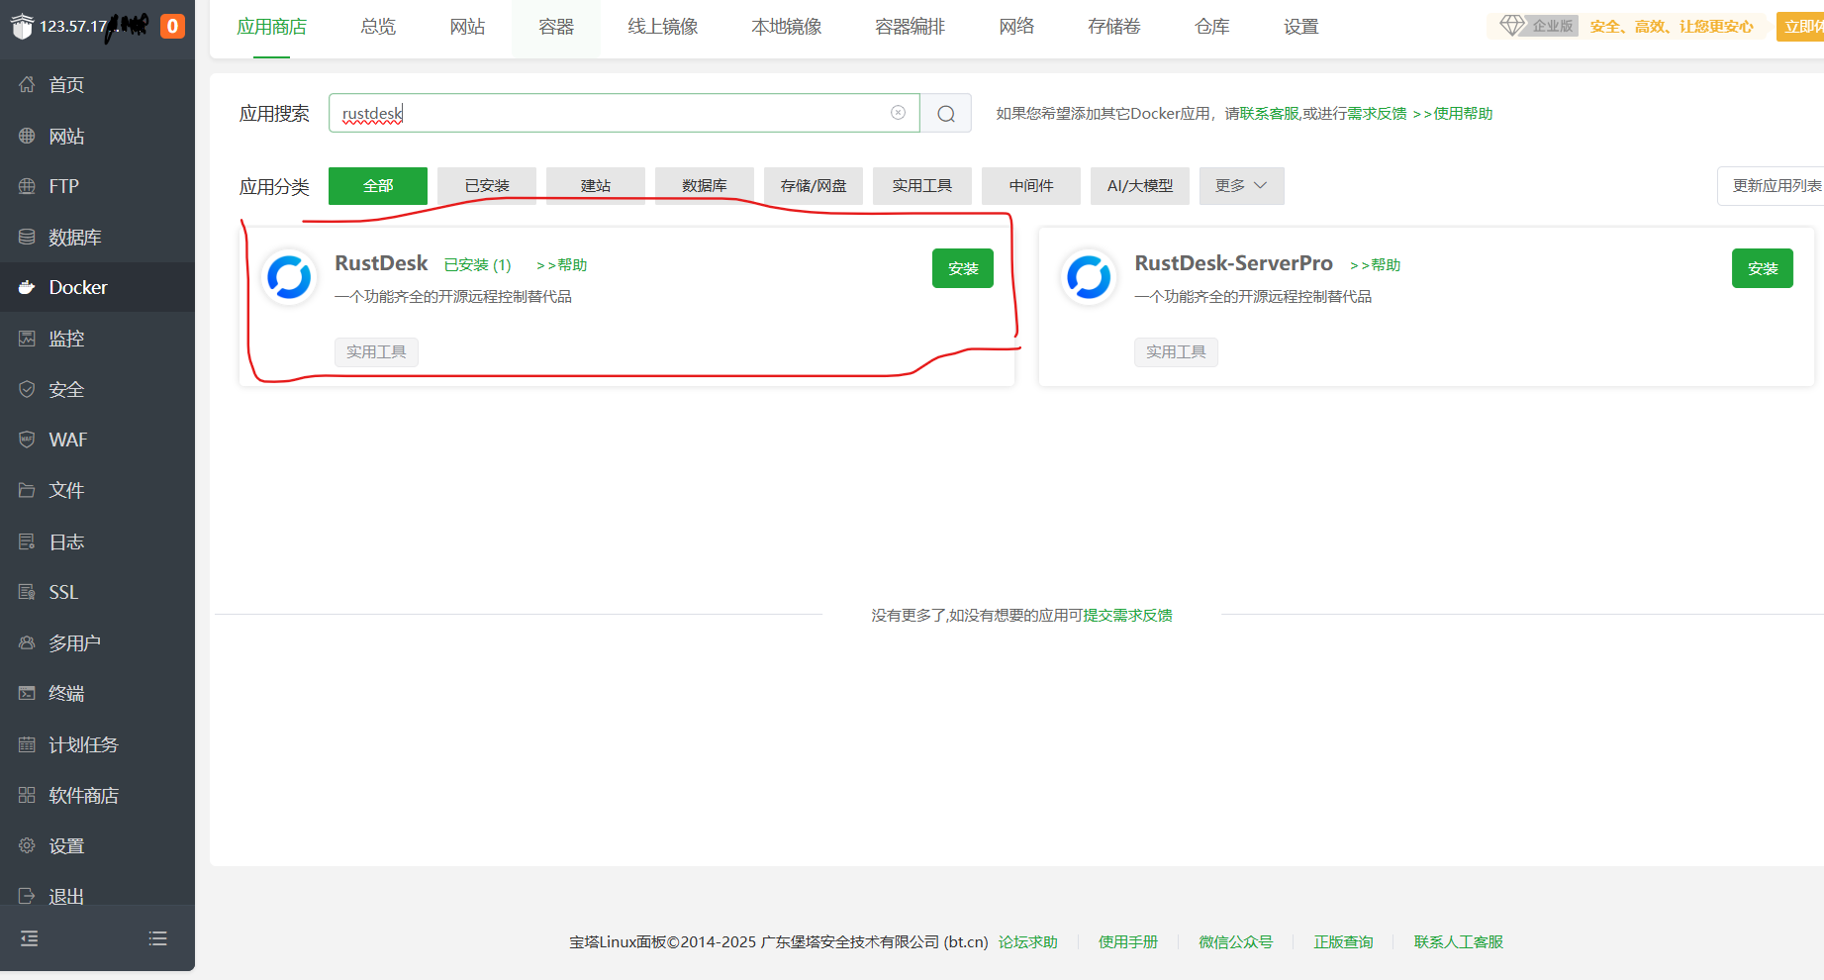Open the 应用商店 tab
This screenshot has width=1824, height=980.
point(271,27)
